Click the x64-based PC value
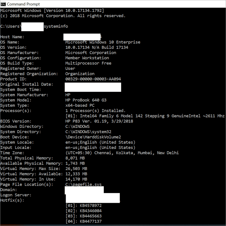The height and width of the screenshot is (226, 226). (x=80, y=105)
